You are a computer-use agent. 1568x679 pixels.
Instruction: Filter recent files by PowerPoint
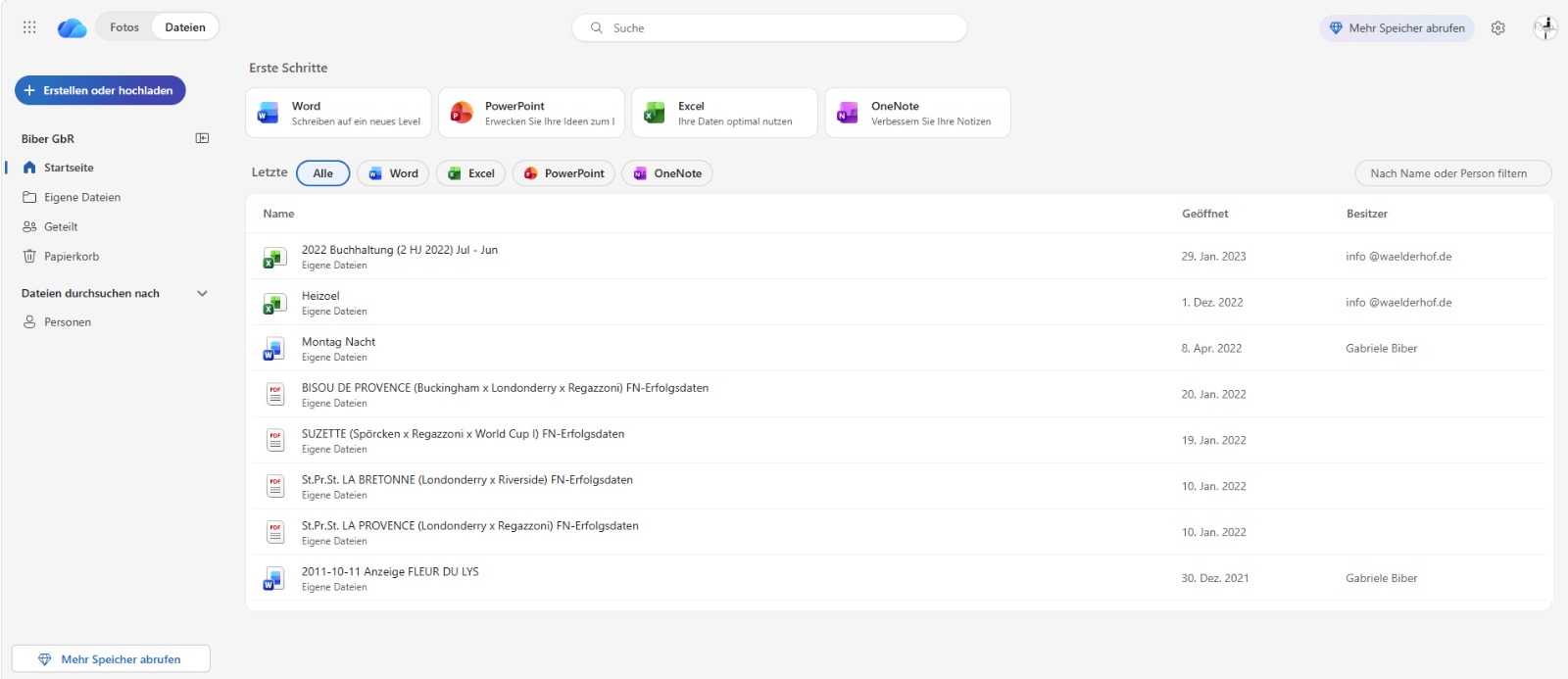(x=563, y=173)
